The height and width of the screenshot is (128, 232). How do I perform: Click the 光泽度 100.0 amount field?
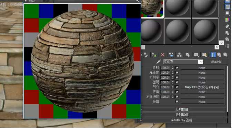click(165, 73)
